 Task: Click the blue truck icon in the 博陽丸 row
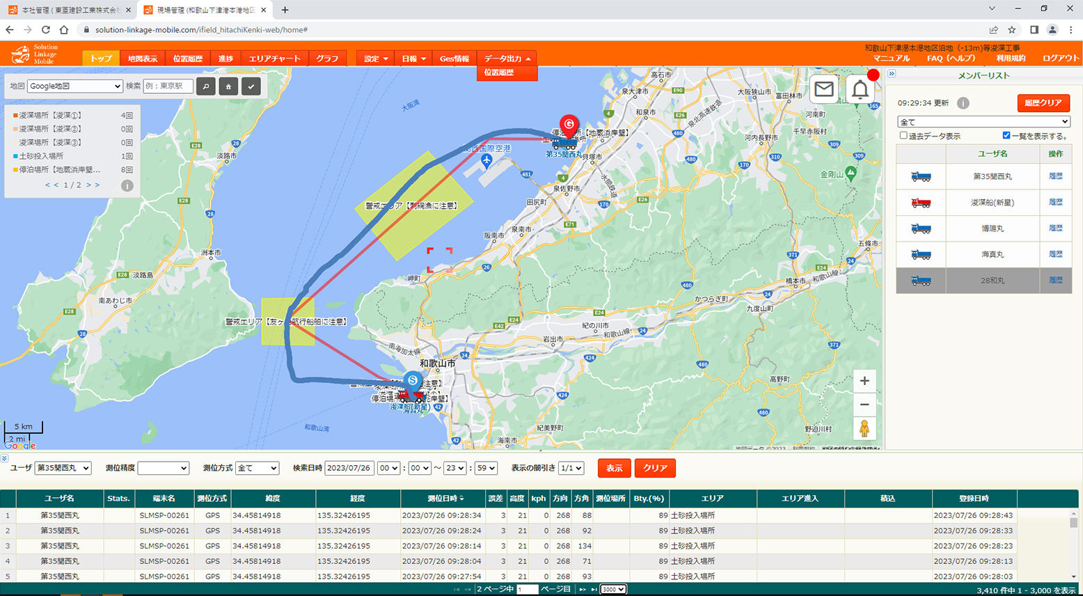point(921,228)
